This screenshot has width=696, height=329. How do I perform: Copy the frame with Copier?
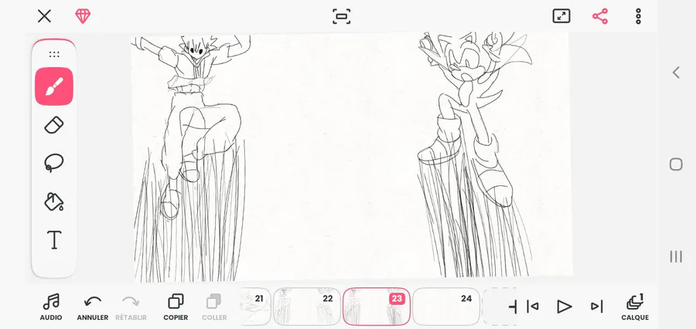point(176,307)
